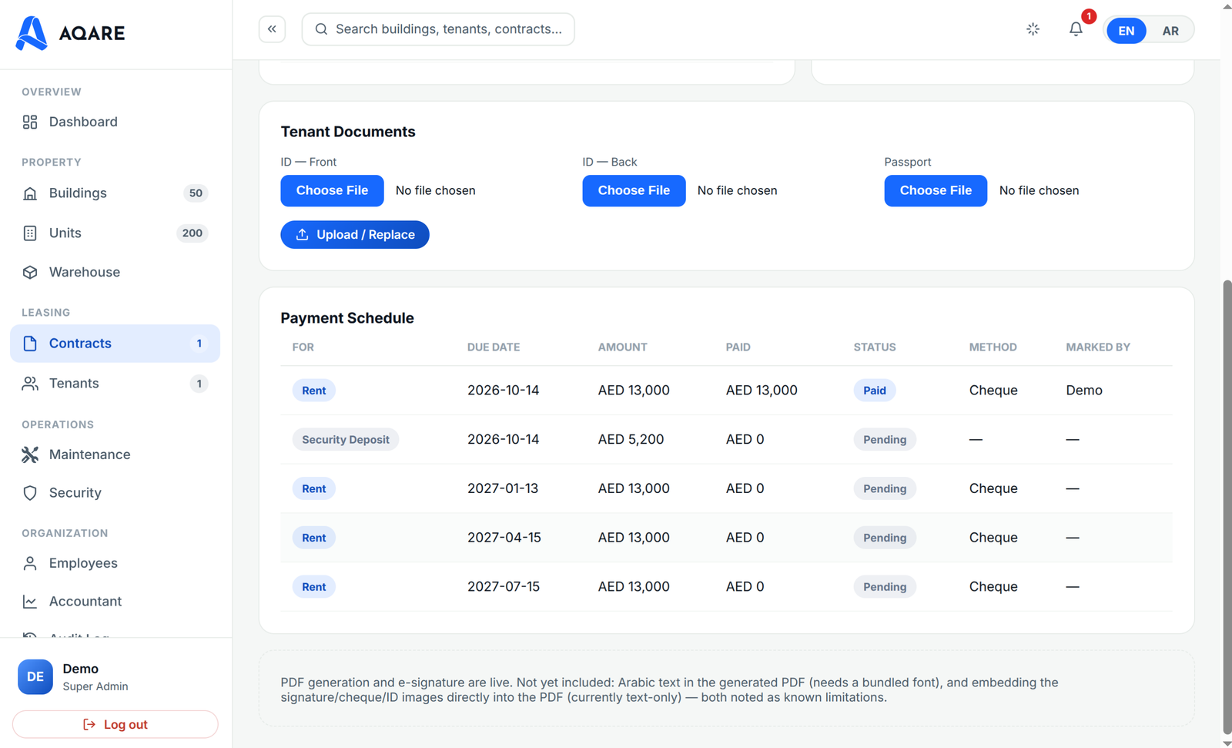Open the Maintenance page
Image resolution: width=1232 pixels, height=748 pixels.
(115, 455)
